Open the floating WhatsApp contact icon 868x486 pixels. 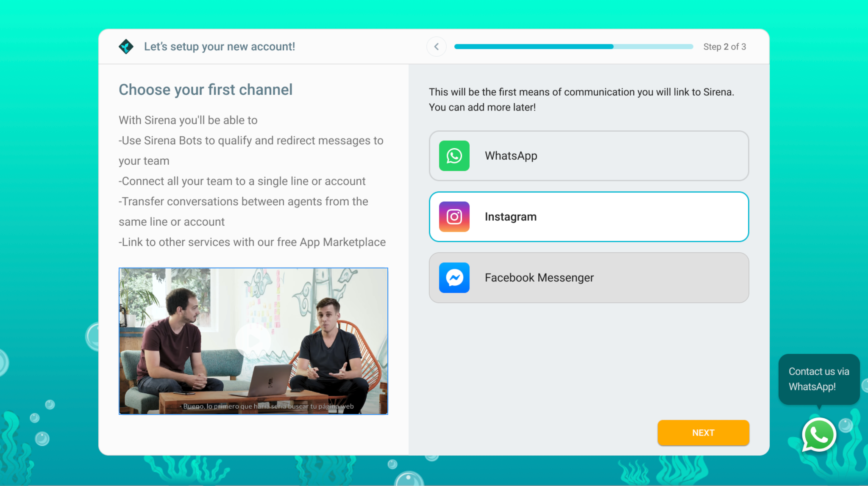[x=819, y=435]
